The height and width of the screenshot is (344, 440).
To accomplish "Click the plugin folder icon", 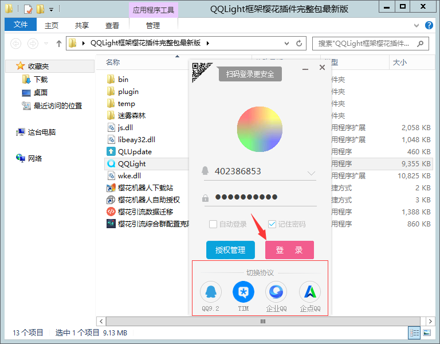I will [111, 91].
